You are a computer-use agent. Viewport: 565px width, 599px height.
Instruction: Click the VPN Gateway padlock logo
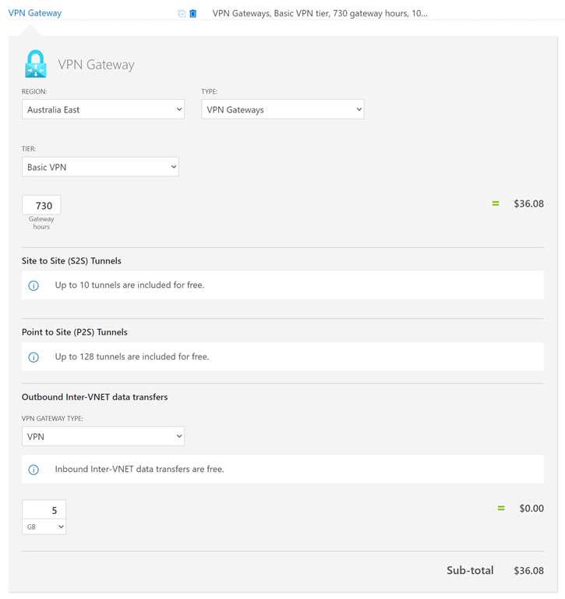36,64
